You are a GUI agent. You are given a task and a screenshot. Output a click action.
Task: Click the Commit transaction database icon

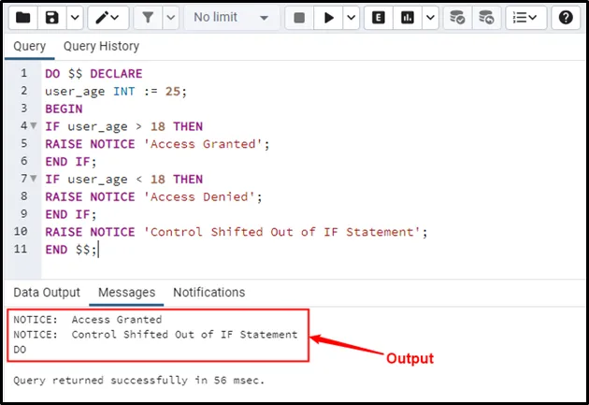pyautogui.click(x=457, y=18)
